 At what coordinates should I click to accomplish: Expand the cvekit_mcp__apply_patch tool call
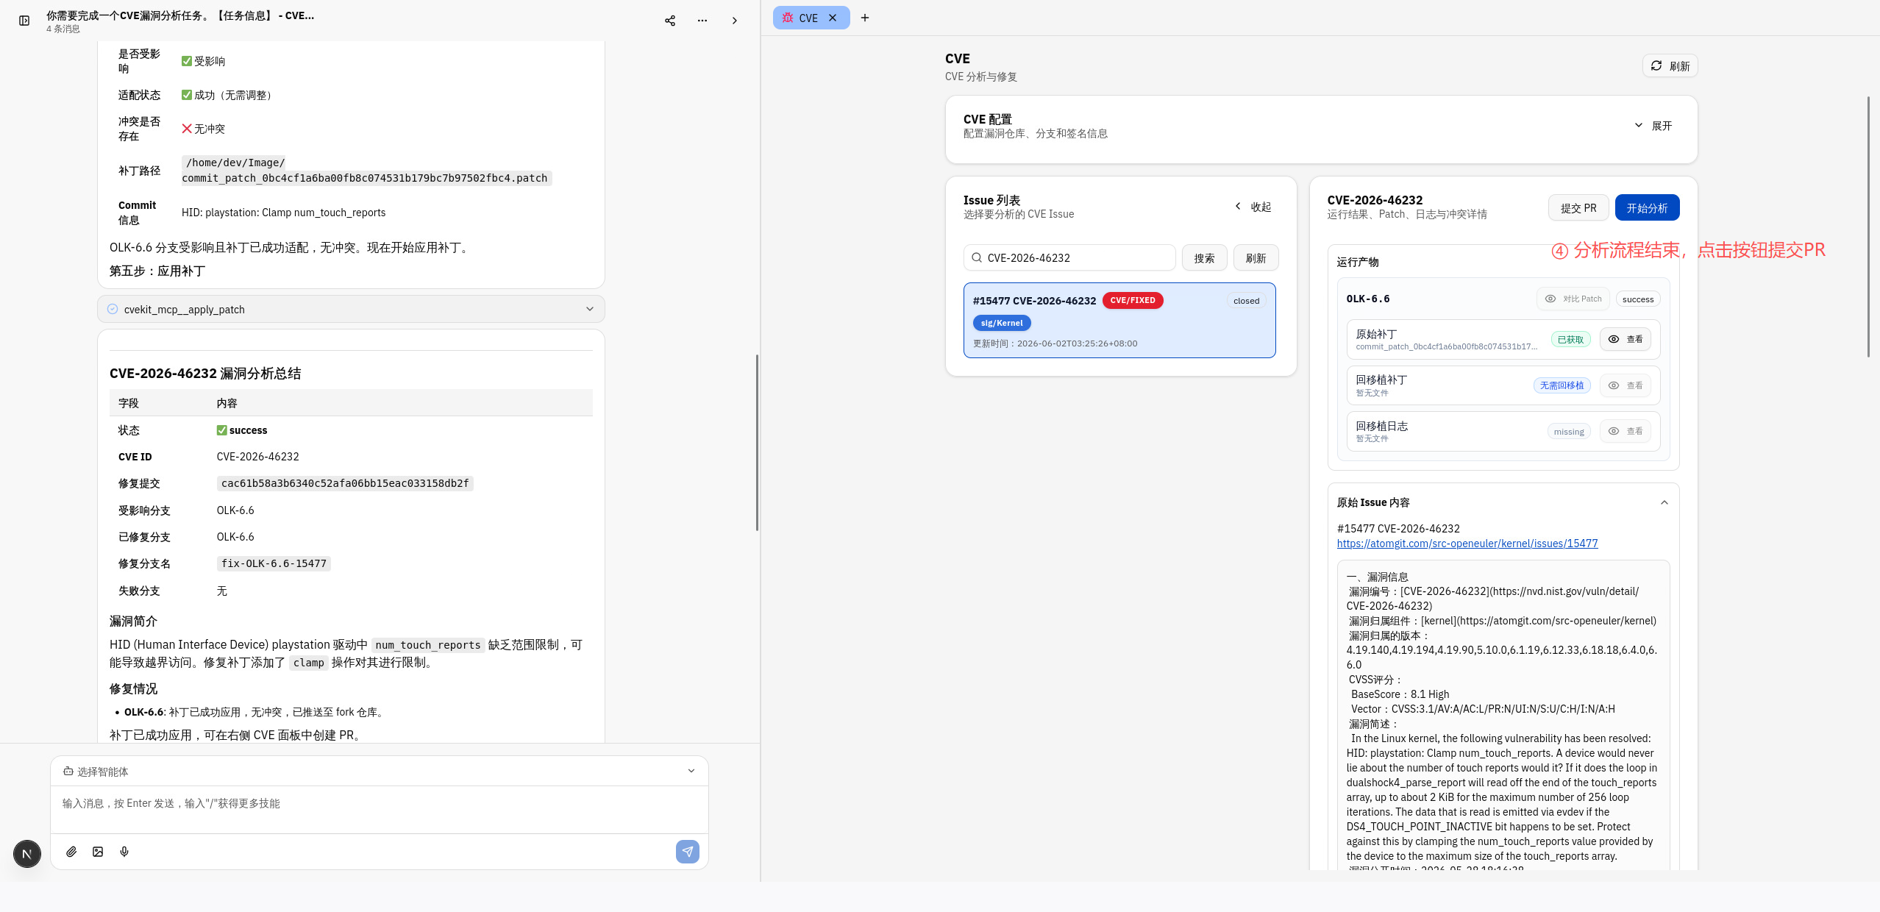(x=351, y=309)
